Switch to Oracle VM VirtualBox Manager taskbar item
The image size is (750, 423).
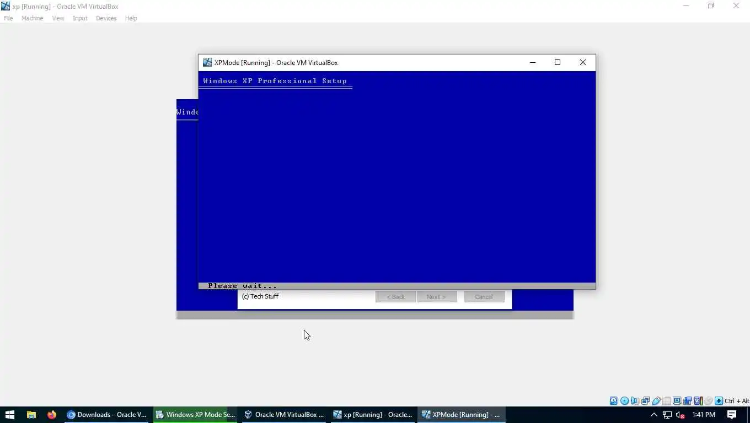[284, 415]
